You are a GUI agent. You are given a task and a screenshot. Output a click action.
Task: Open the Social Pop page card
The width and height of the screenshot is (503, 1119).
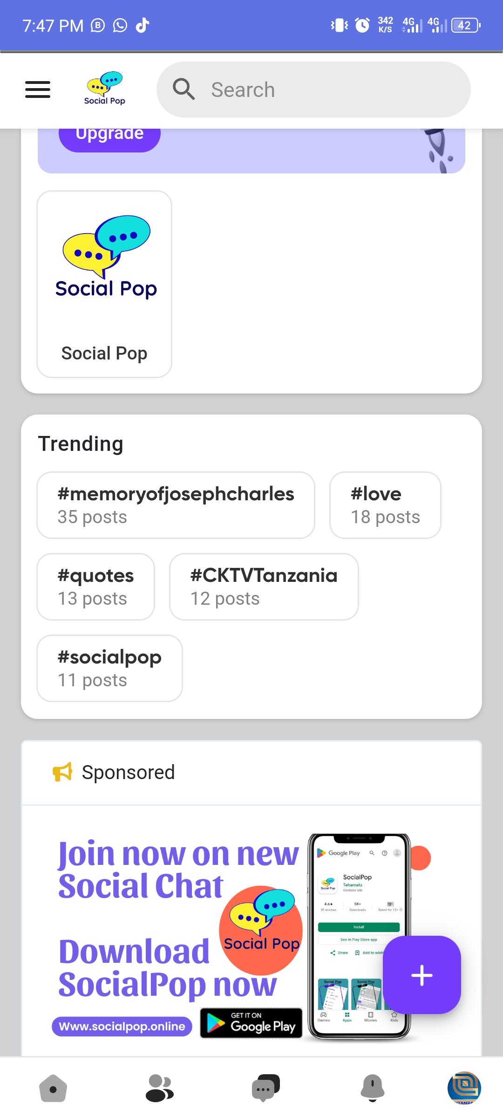(104, 284)
